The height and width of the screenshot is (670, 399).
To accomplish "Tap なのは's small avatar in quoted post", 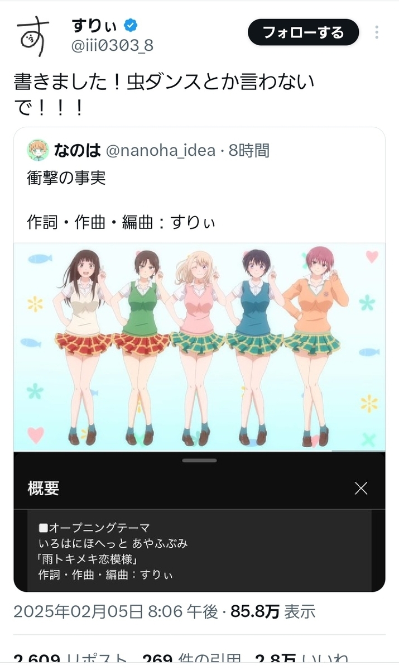I will tap(38, 150).
